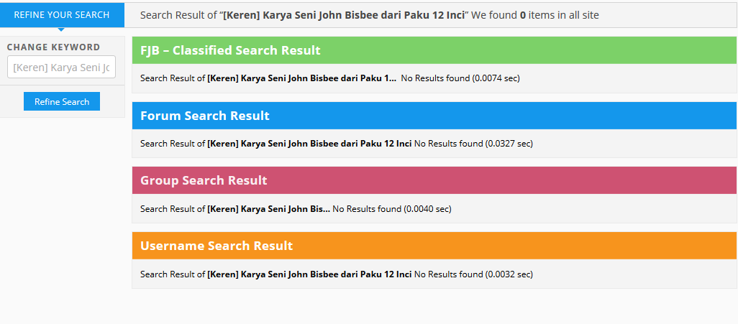
Task: Click "Search Result of" text in top bar
Action: [x=178, y=15]
